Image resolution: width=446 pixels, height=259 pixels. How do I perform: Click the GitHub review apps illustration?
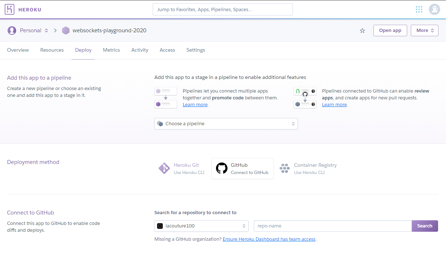pyautogui.click(x=305, y=98)
